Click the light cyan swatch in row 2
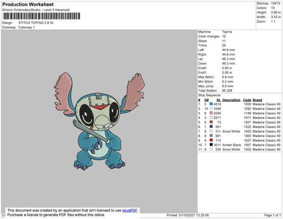Image resolution: width=283 pixels, height=219 pixels. tap(211, 109)
